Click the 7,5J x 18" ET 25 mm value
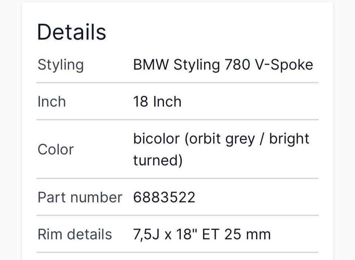 pyautogui.click(x=202, y=234)
